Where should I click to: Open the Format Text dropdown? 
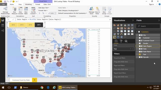click(x=43, y=10)
